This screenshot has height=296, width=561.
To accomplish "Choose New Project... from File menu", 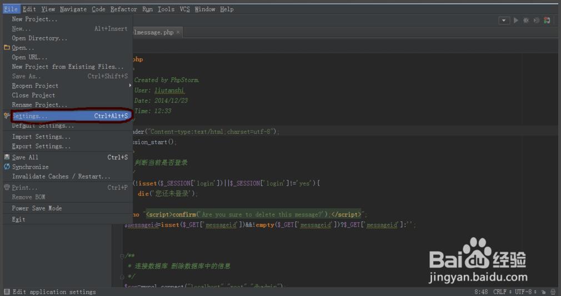I will pos(68,19).
